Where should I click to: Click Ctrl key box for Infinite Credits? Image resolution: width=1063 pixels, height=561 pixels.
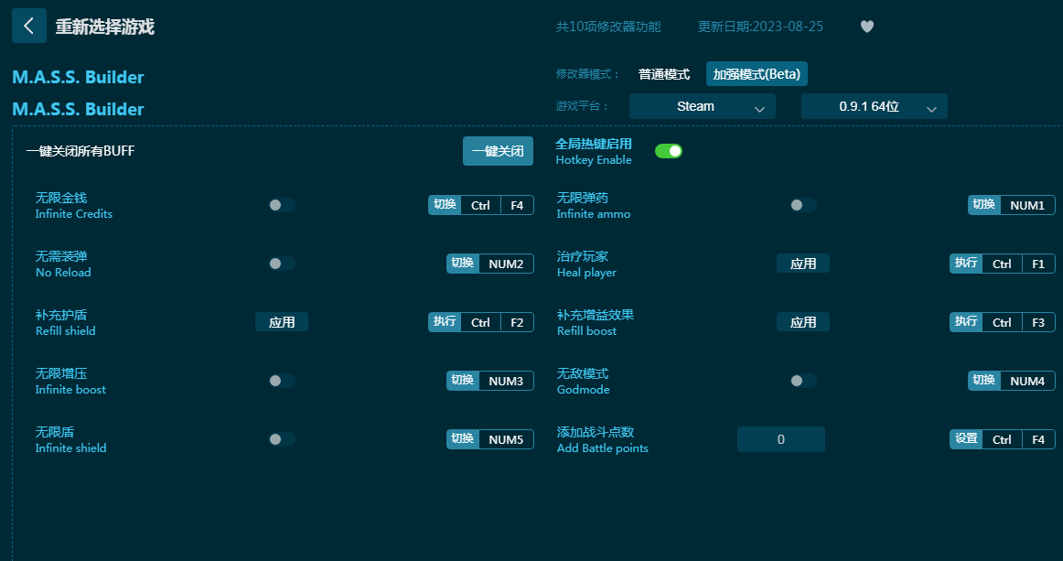click(480, 206)
